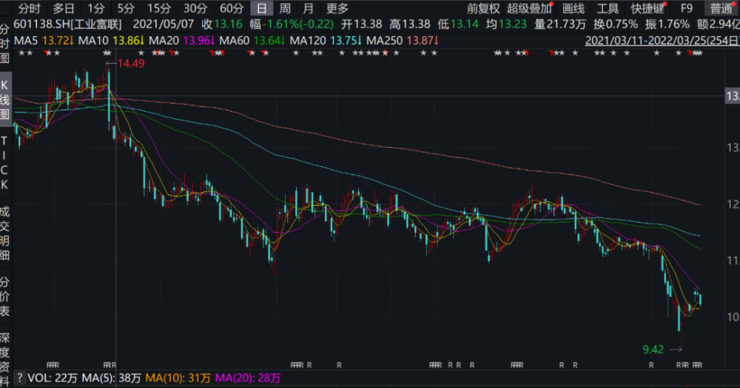This screenshot has width=740, height=388.
Task: Click the help question mark beside VOL
Action: click(x=19, y=378)
